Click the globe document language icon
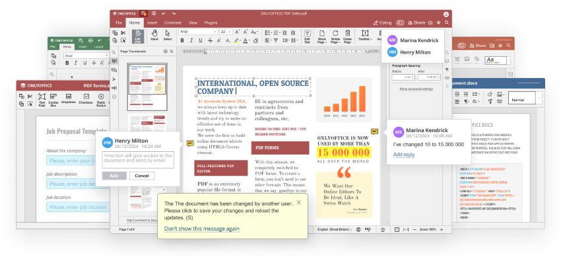Viewport: 561px width, 259px height. tap(358, 229)
